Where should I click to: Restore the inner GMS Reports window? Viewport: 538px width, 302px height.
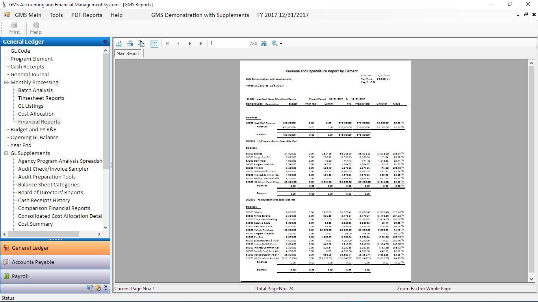(526, 15)
